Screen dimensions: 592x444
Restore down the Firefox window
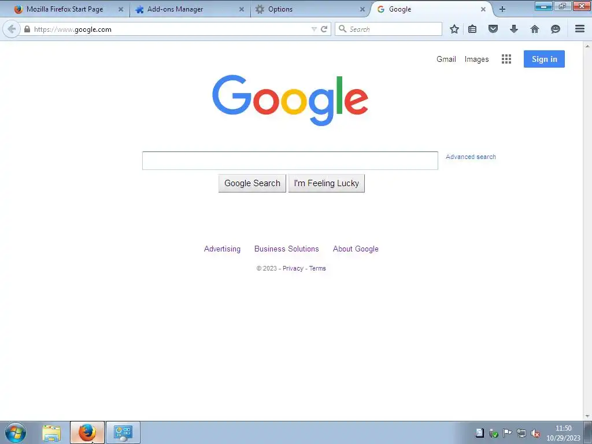tap(563, 6)
